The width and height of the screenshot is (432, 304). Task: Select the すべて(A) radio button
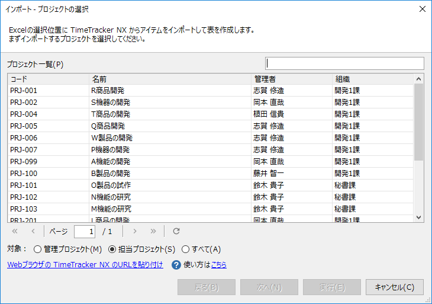pyautogui.click(x=185, y=249)
